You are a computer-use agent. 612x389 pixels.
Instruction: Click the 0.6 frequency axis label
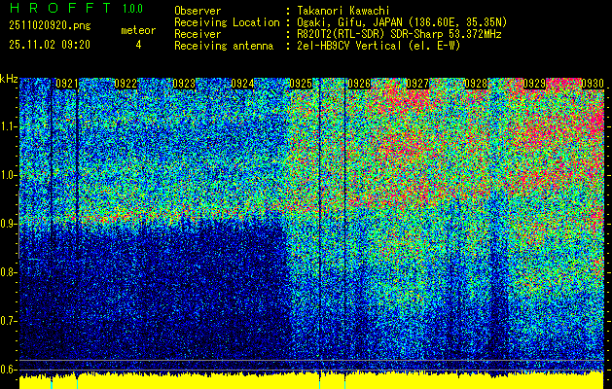click(9, 370)
